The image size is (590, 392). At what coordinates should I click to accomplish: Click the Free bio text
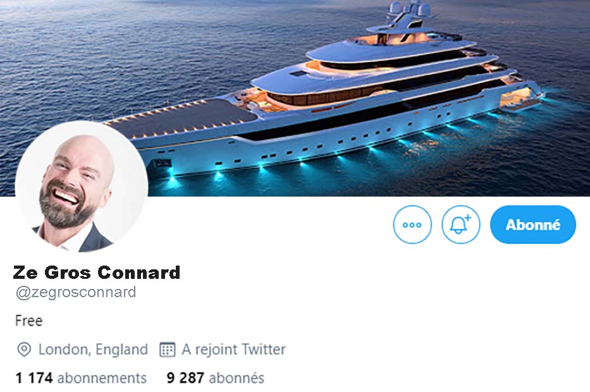pos(28,321)
